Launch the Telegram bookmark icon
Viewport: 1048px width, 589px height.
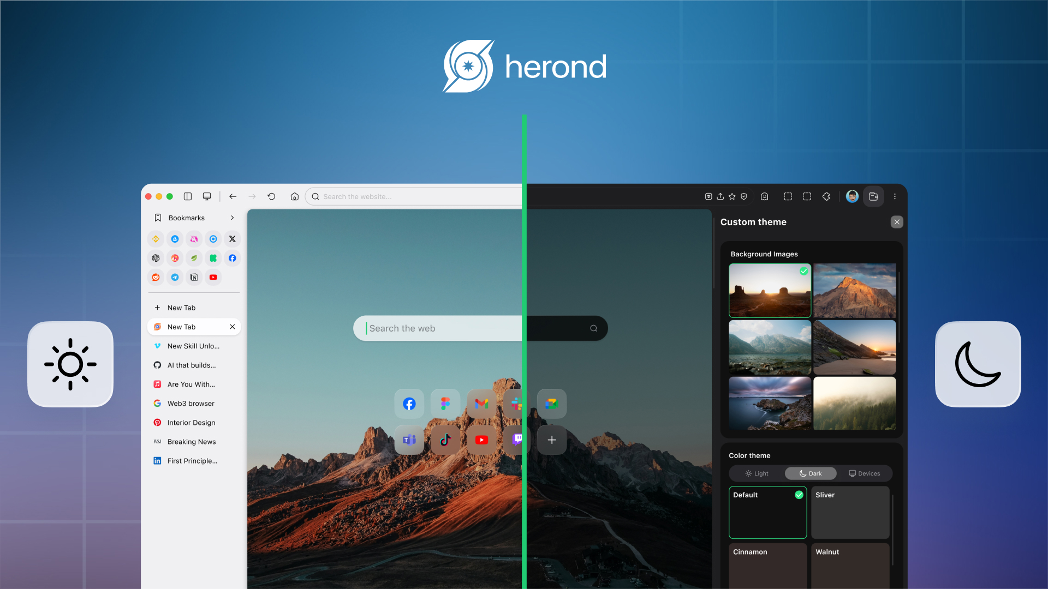[175, 277]
